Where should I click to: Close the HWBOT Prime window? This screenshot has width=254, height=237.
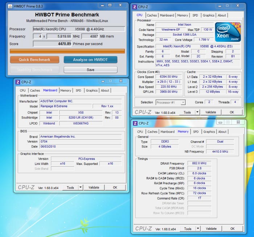tap(120, 5)
